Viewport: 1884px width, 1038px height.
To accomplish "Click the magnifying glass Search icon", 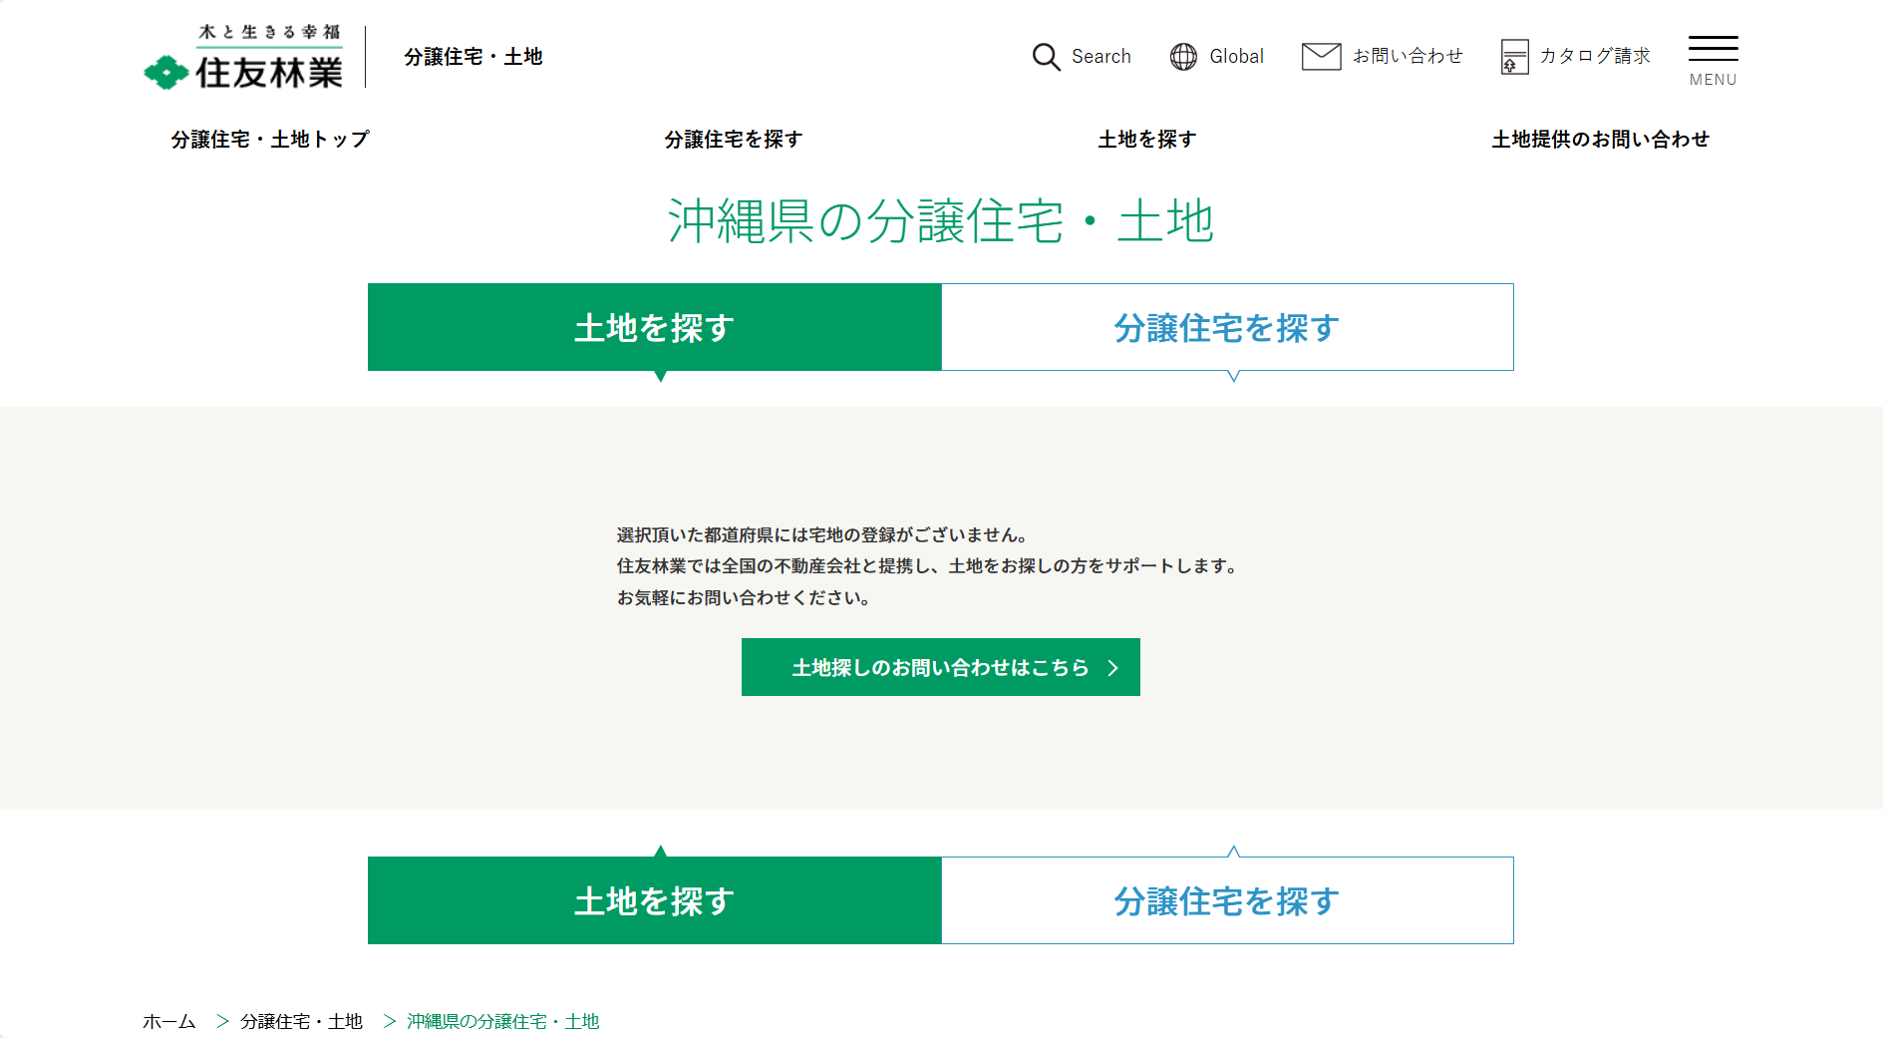I will 1046,57.
